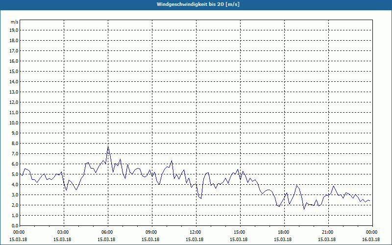Pick the 15:00 time label
Image resolution: width=392 pixels, height=245 pixels.
pyautogui.click(x=240, y=232)
